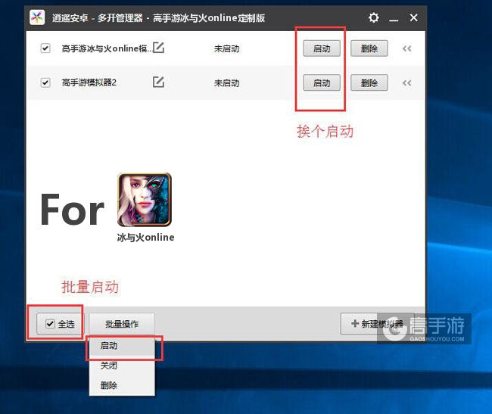The image size is (492, 414).
Task: Check the first emulator row checkbox
Action: click(45, 48)
